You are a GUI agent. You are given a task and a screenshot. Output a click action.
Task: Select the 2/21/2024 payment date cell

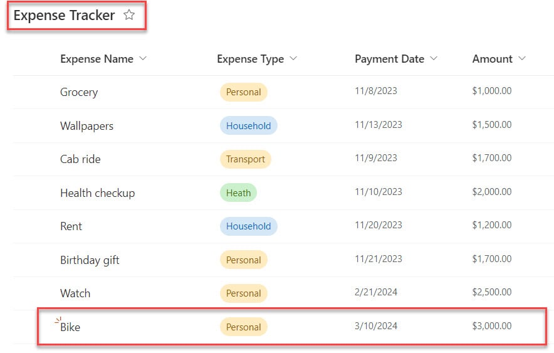tap(376, 292)
